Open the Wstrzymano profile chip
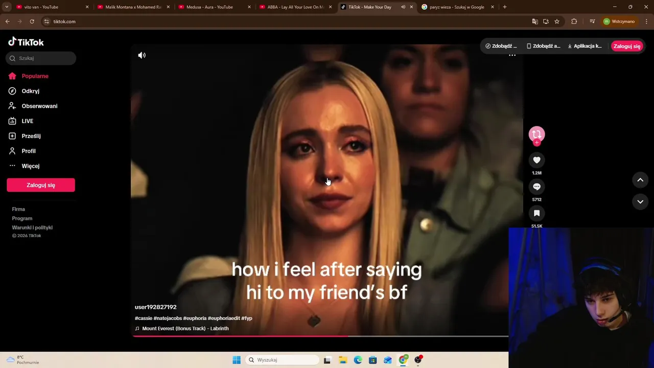654x368 pixels. tap(619, 21)
